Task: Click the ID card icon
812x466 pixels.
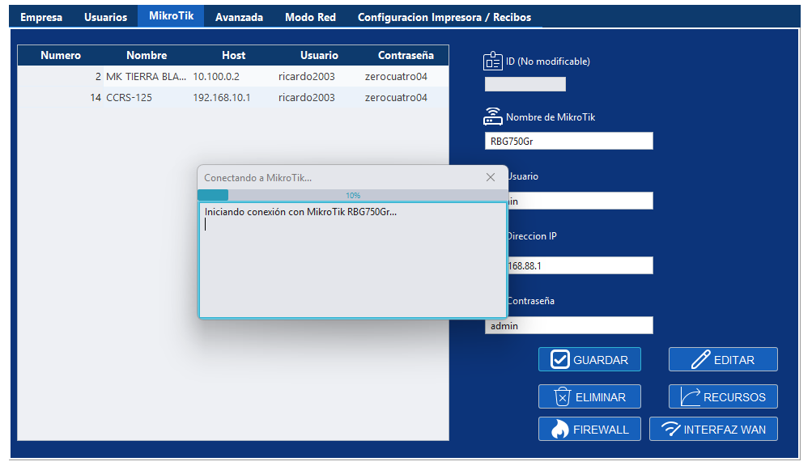Action: coord(492,61)
